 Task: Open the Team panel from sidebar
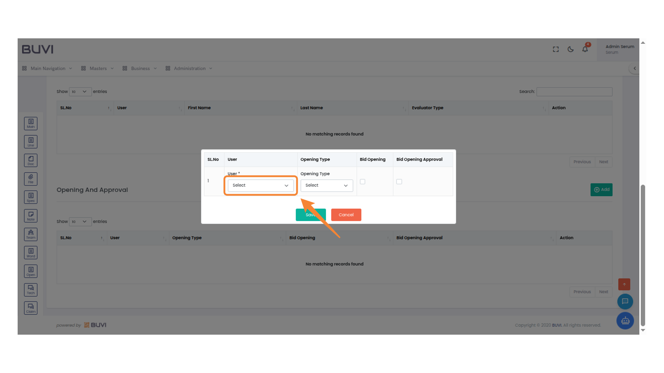30,234
